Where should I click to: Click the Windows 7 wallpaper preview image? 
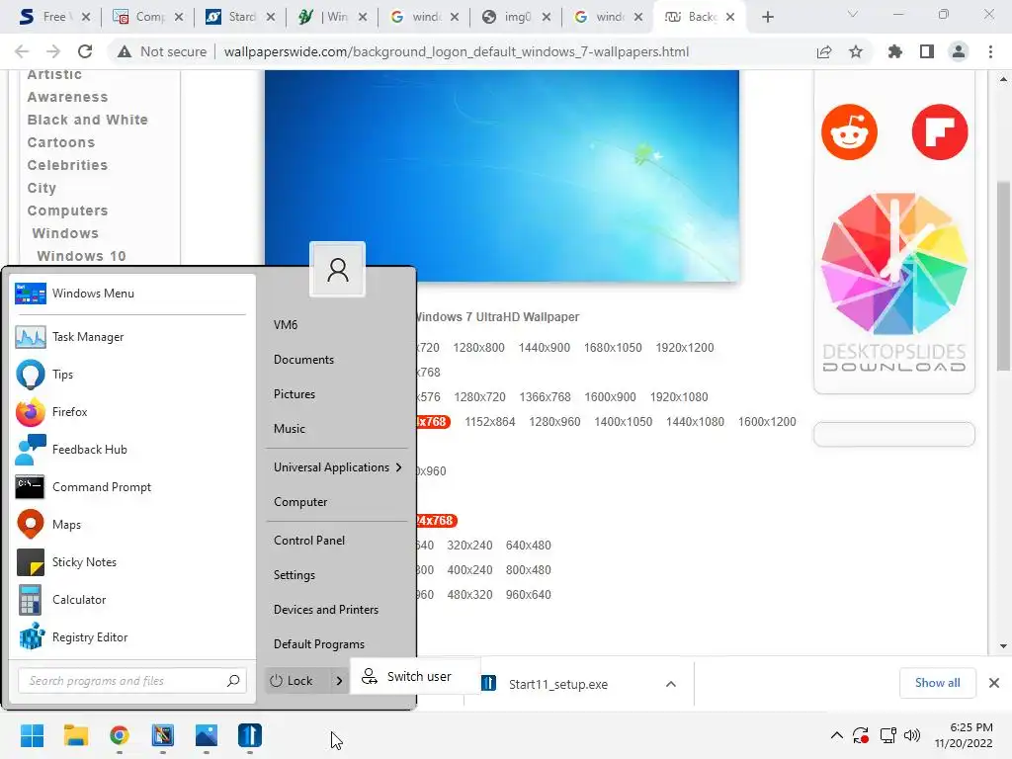(x=501, y=176)
